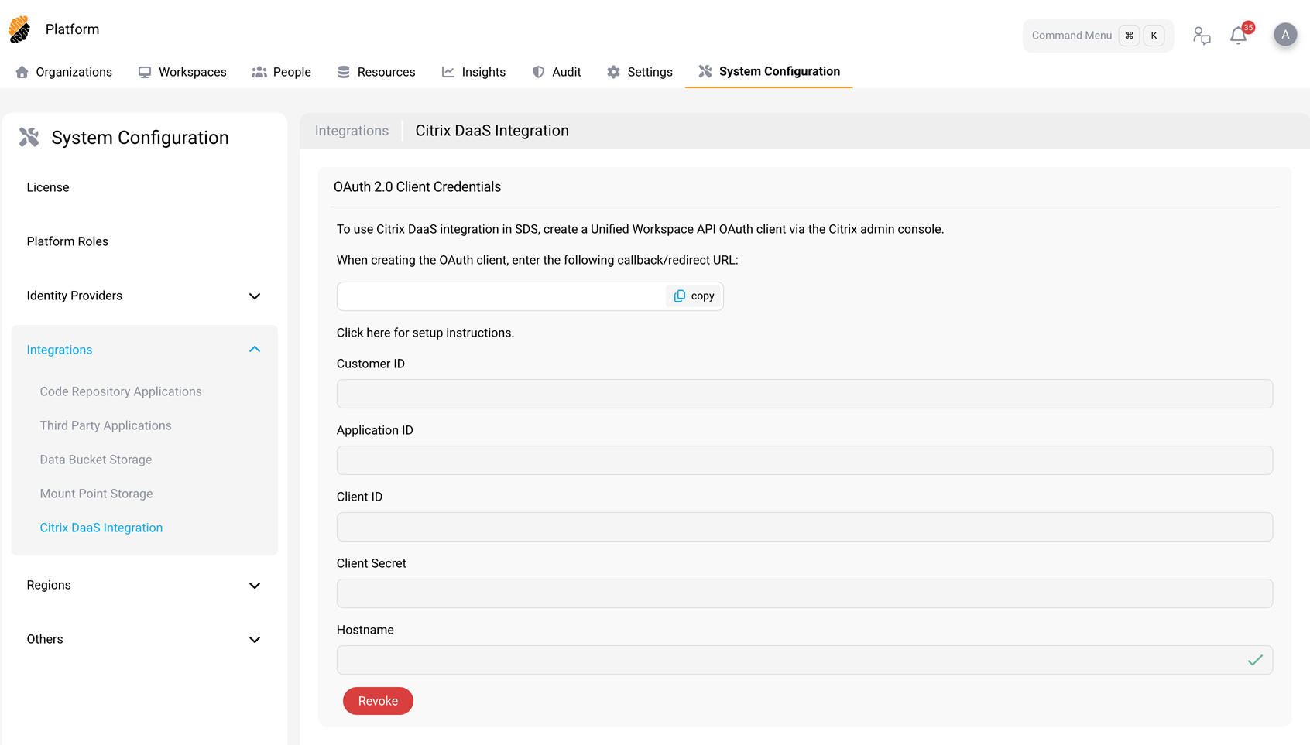Screen dimensions: 1310x745
Task: Select Data Bucket Storage
Action: pos(96,460)
